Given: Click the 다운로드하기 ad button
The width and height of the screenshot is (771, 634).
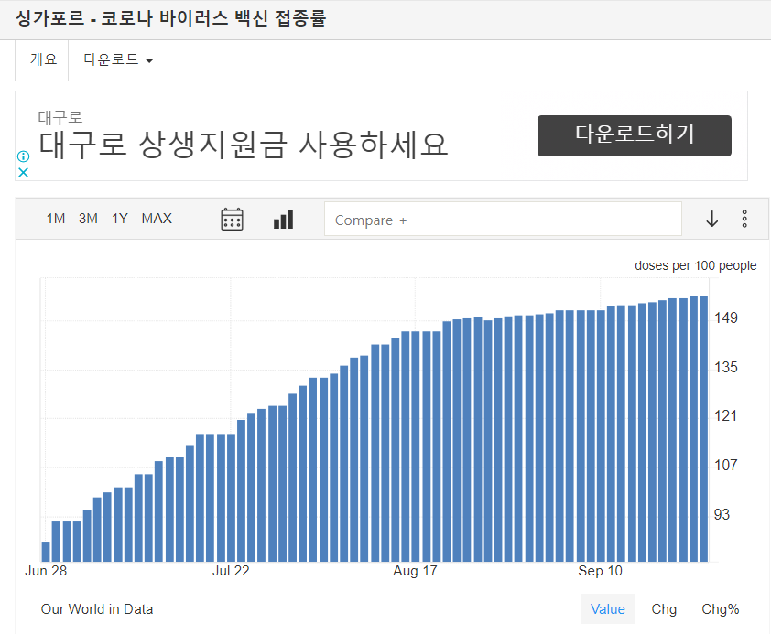Looking at the screenshot, I should tap(634, 135).
